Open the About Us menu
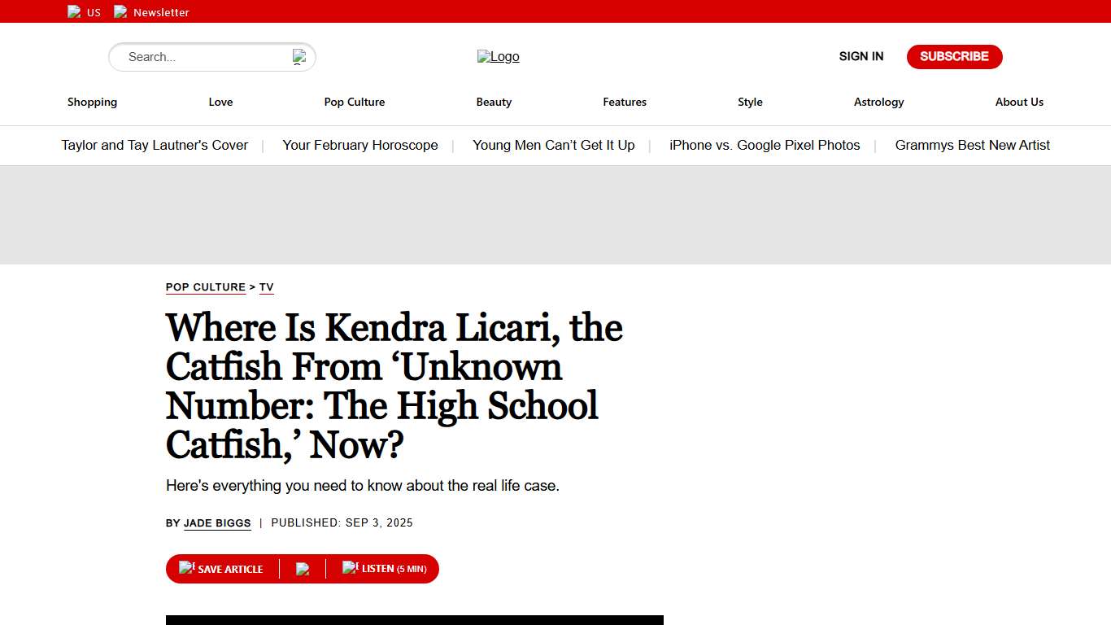Viewport: 1111px width, 625px height. click(1019, 102)
